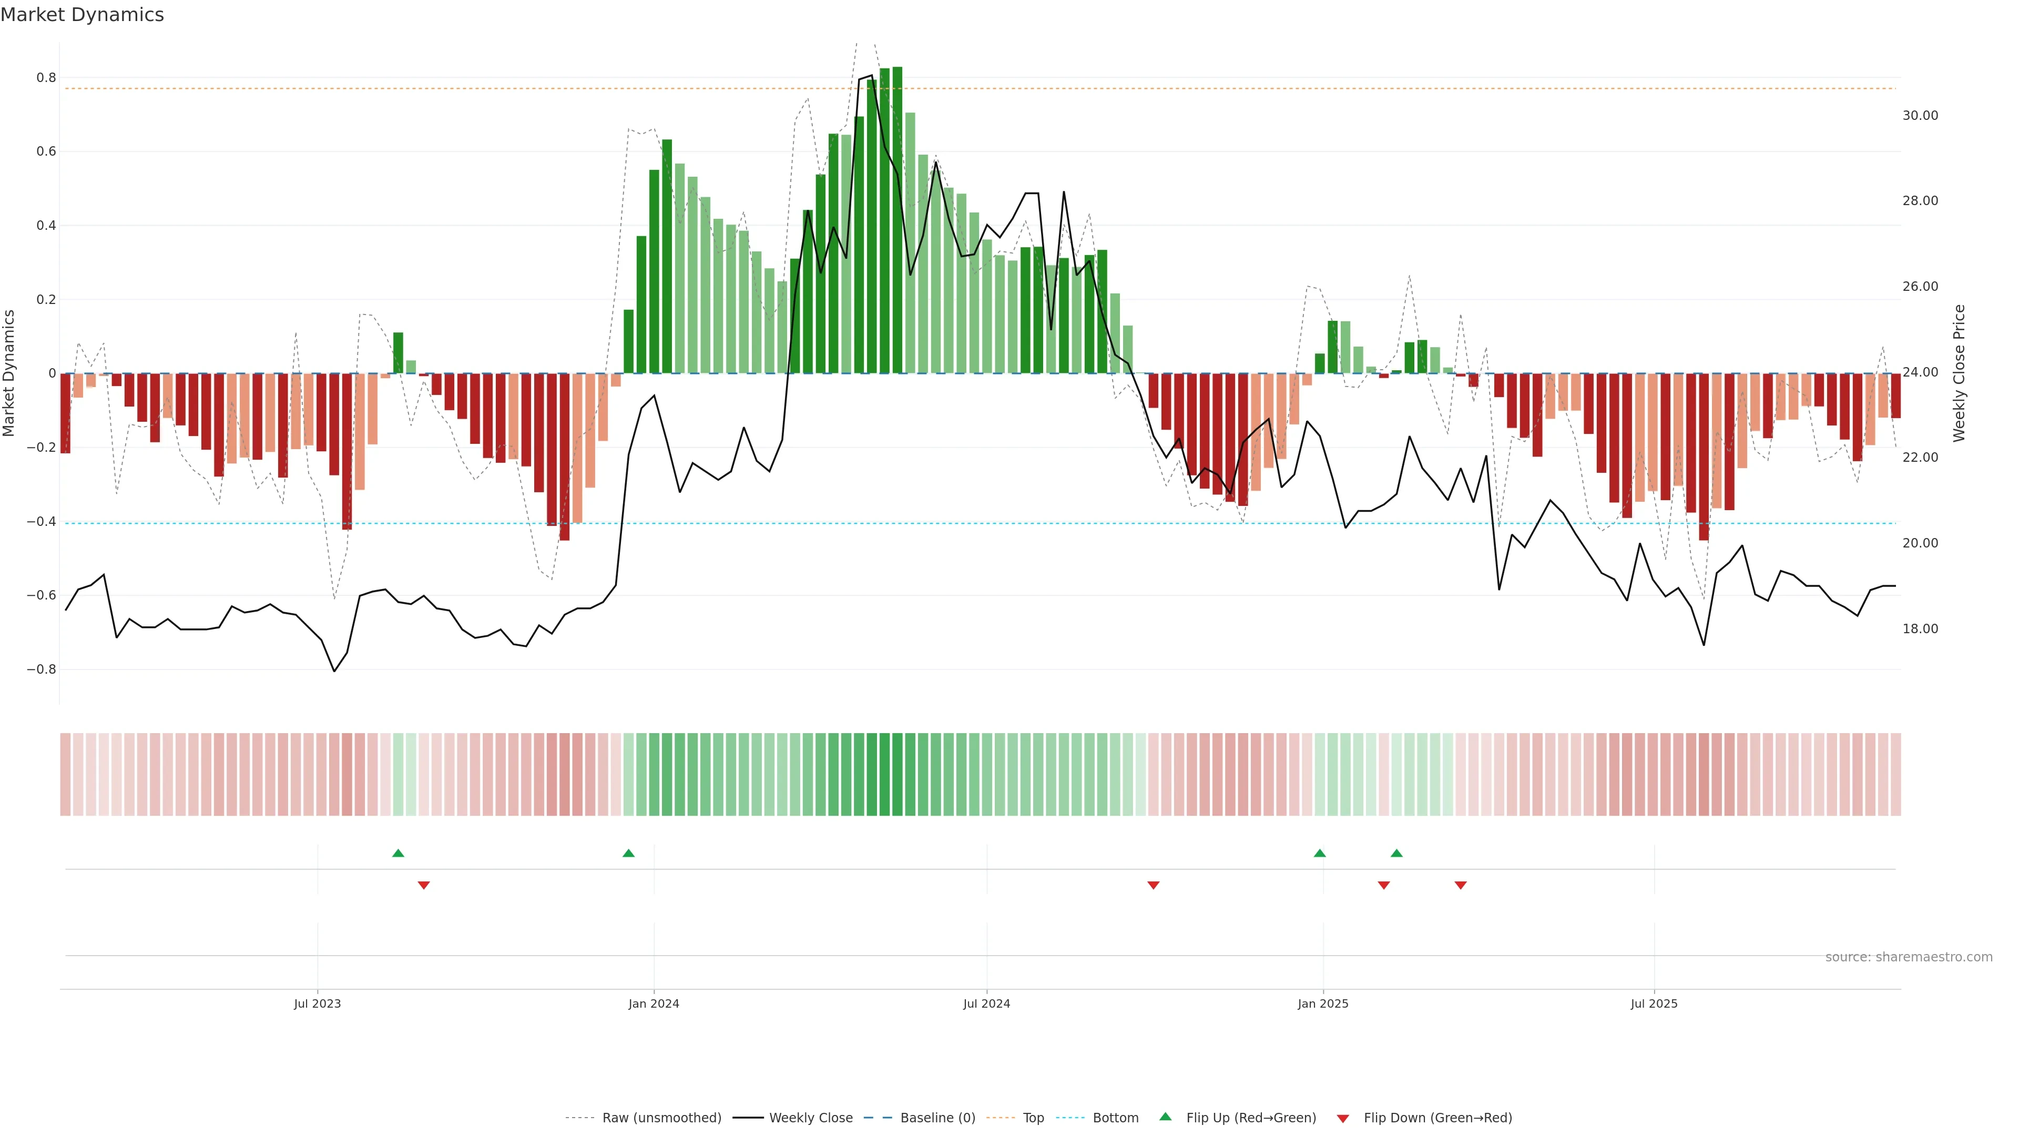Click the Market Dynamics chart title
This screenshot has height=1136, width=2019.
point(83,15)
